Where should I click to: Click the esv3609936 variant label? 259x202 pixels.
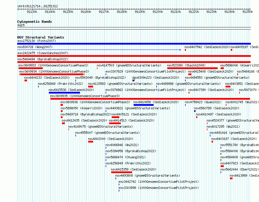(95, 102)
